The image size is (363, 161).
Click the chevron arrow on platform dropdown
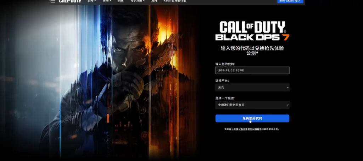coord(287,87)
